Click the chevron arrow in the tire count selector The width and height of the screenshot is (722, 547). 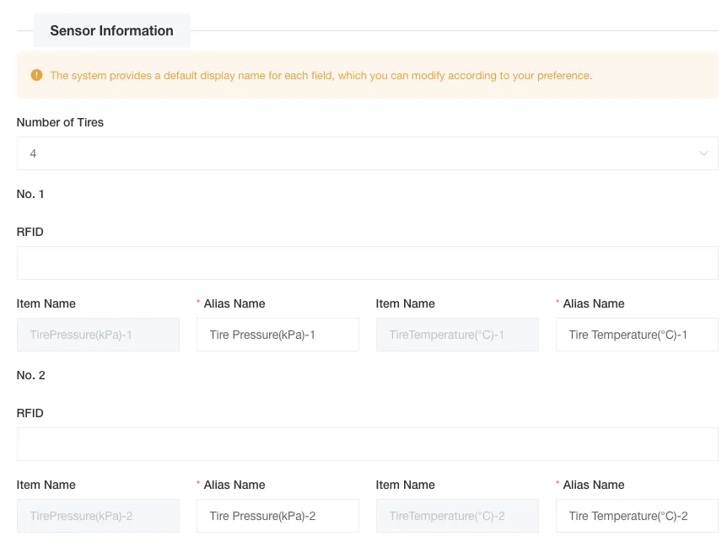(703, 153)
